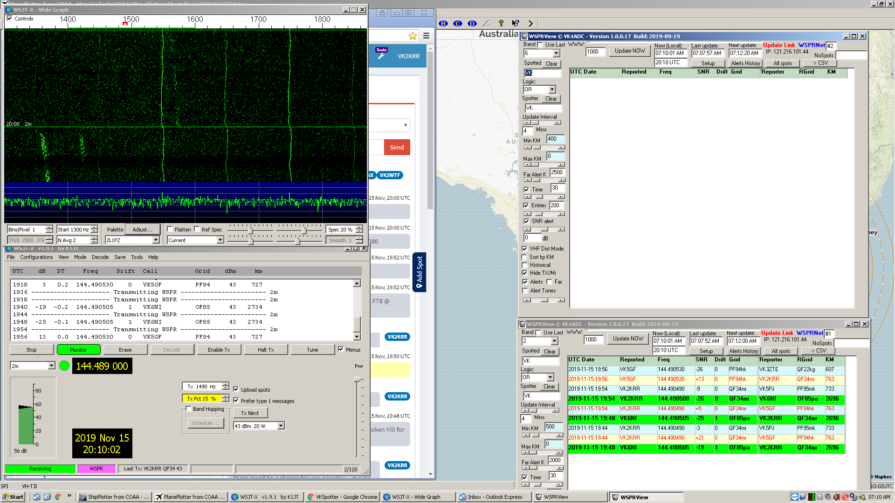Viewport: 895px width, 503px height.
Task: Click the Tx 1490 Hz frequency field
Action: point(201,387)
